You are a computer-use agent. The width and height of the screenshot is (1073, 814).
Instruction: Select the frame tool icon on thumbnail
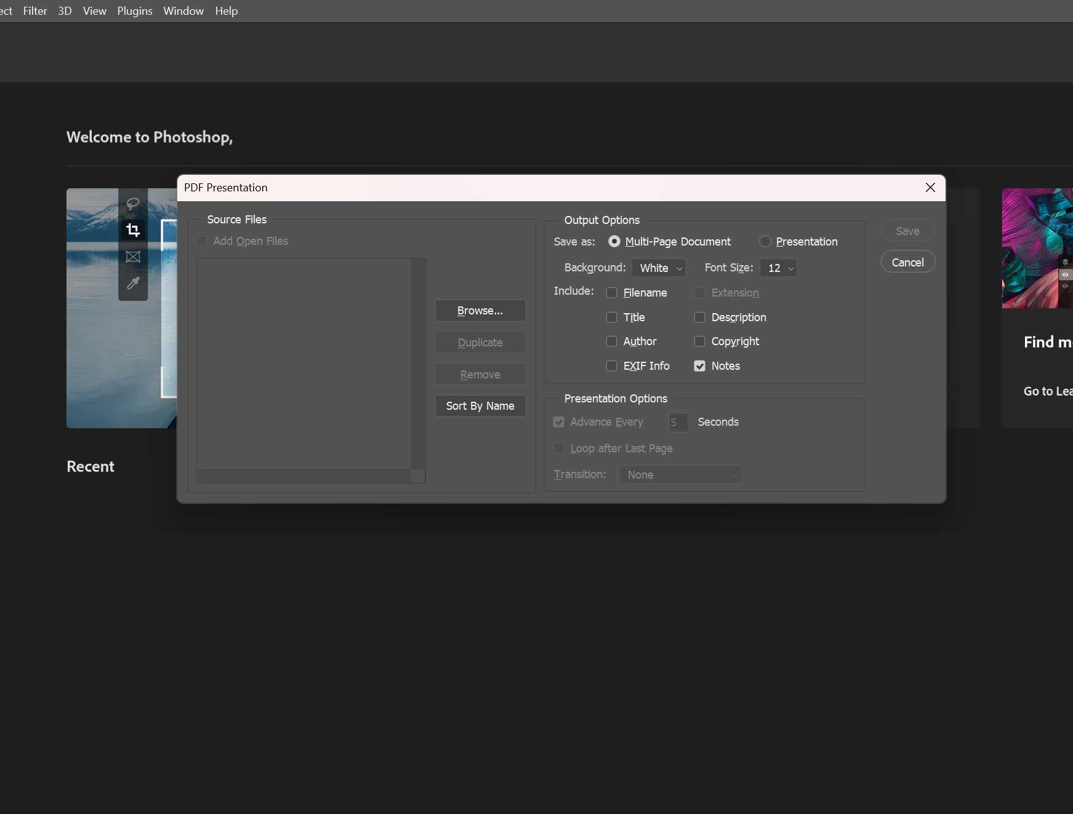[133, 257]
